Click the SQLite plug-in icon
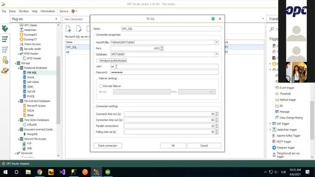315x177 pixels. 25,111
